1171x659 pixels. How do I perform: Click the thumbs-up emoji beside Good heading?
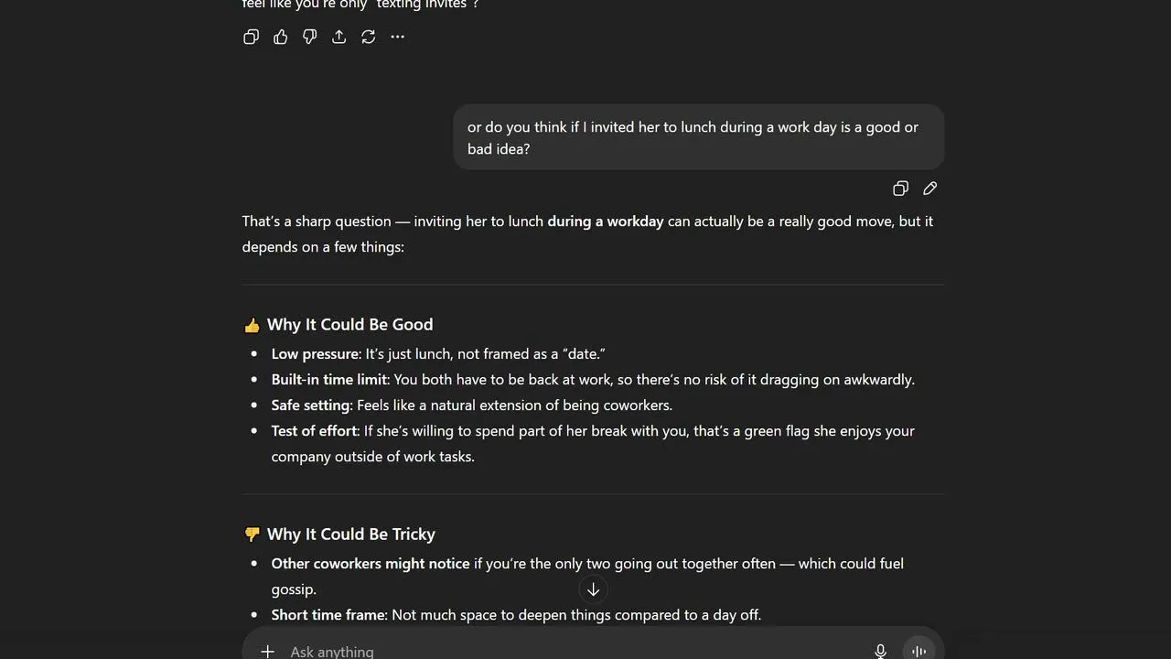pyautogui.click(x=252, y=325)
